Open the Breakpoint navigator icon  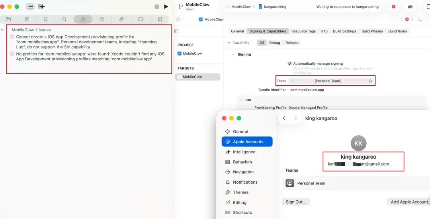coord(141,19)
